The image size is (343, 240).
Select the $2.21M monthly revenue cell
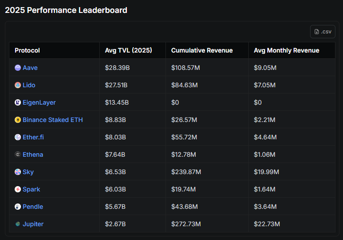pyautogui.click(x=292, y=120)
